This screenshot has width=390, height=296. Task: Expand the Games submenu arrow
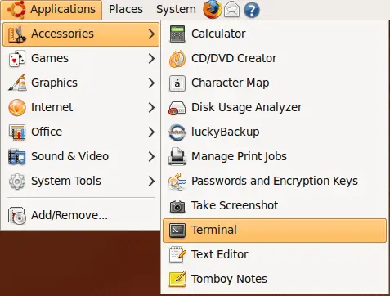[151, 58]
